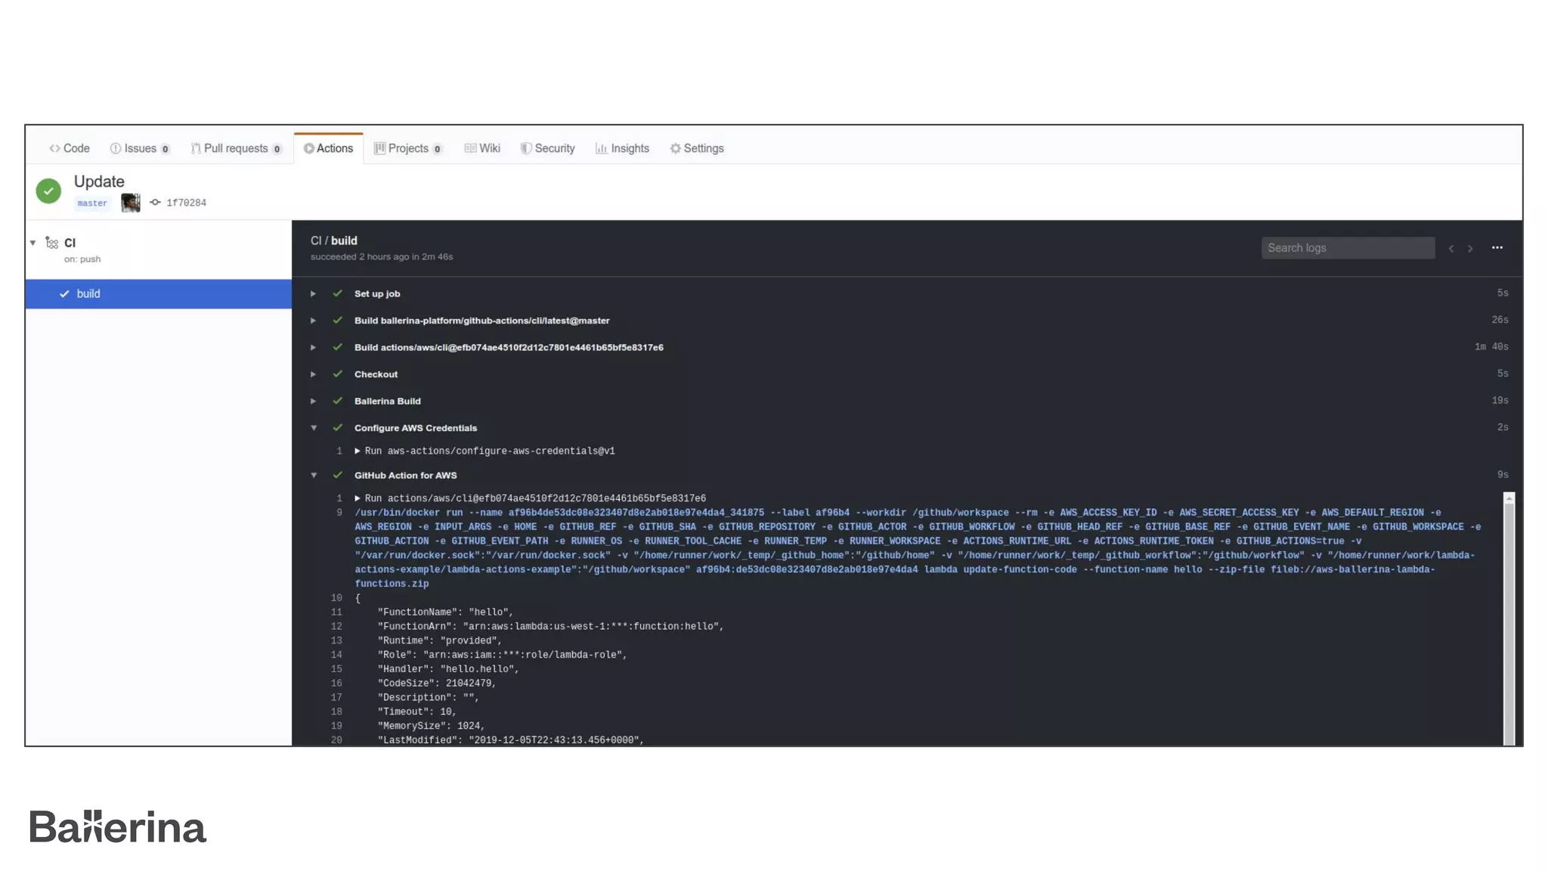
Task: Open the Settings gear tab
Action: 696,148
